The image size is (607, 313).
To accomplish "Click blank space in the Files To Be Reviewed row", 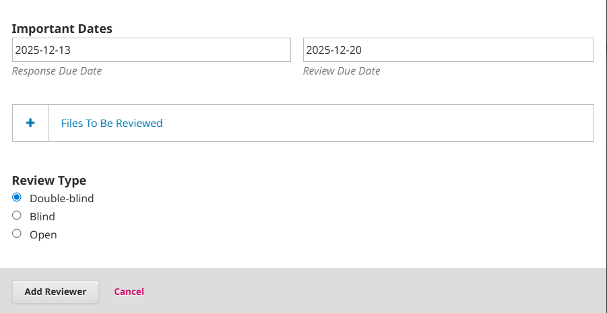I will point(377,124).
